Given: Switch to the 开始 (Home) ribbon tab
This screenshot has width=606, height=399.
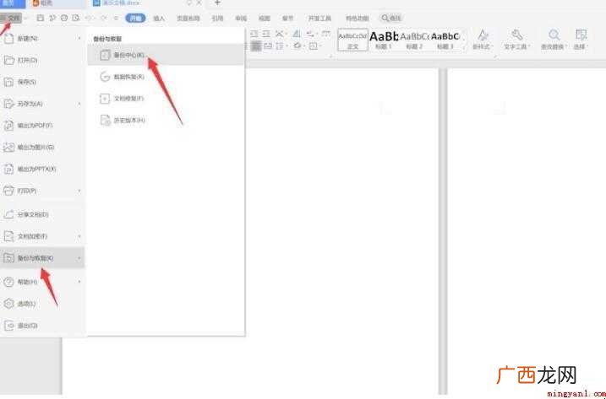Looking at the screenshot, I should pos(136,19).
